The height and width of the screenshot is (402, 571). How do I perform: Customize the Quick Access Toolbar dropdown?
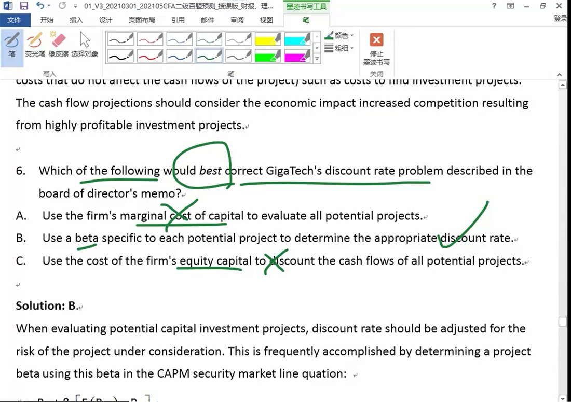75,6
